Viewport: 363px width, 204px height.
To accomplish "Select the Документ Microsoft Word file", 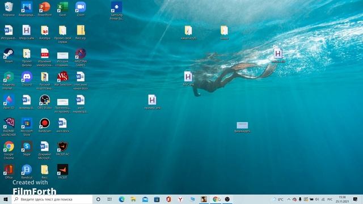I will click(44, 150).
